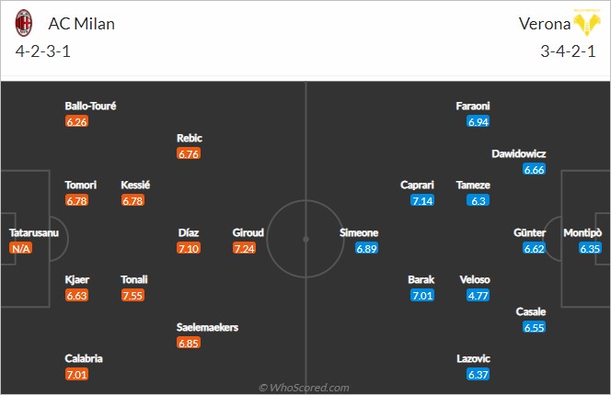
Task: Click Veloso's 4.77 rating badge
Action: click(478, 296)
